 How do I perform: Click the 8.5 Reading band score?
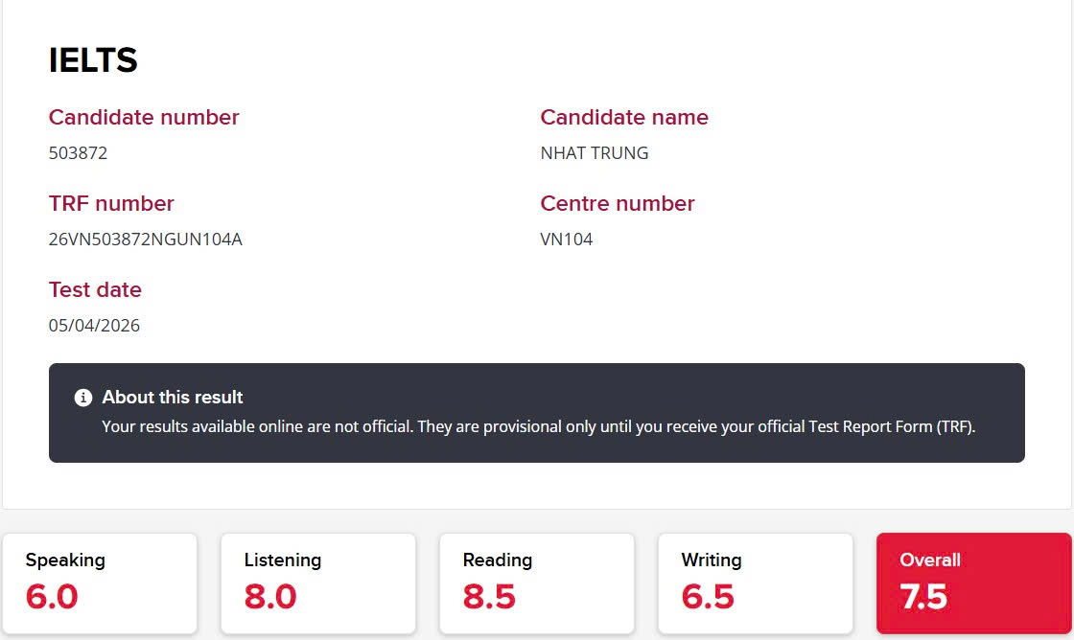tap(489, 597)
